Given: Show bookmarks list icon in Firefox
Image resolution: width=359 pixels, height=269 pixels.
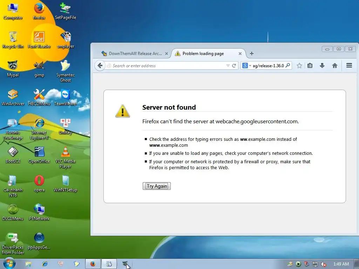Looking at the screenshot, I should [x=310, y=65].
